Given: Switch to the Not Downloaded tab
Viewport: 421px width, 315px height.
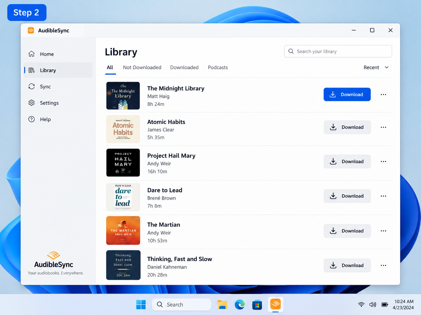Looking at the screenshot, I should click(x=142, y=68).
